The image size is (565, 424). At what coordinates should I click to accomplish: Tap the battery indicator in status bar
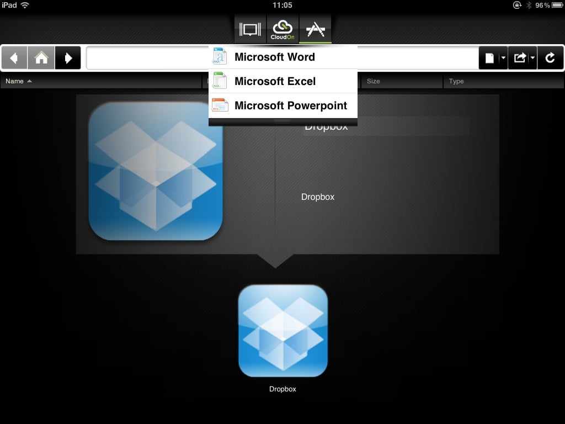[557, 5]
